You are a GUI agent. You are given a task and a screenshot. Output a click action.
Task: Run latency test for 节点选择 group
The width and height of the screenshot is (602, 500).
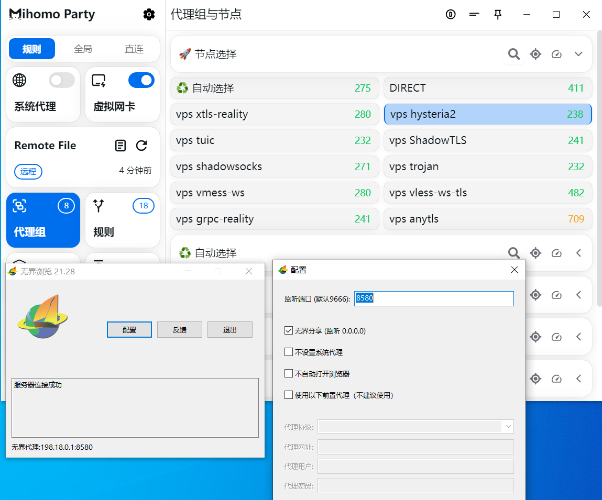(556, 54)
